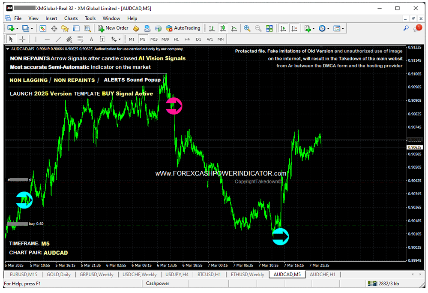Open MetaEditor yellow book icon

coord(136,28)
